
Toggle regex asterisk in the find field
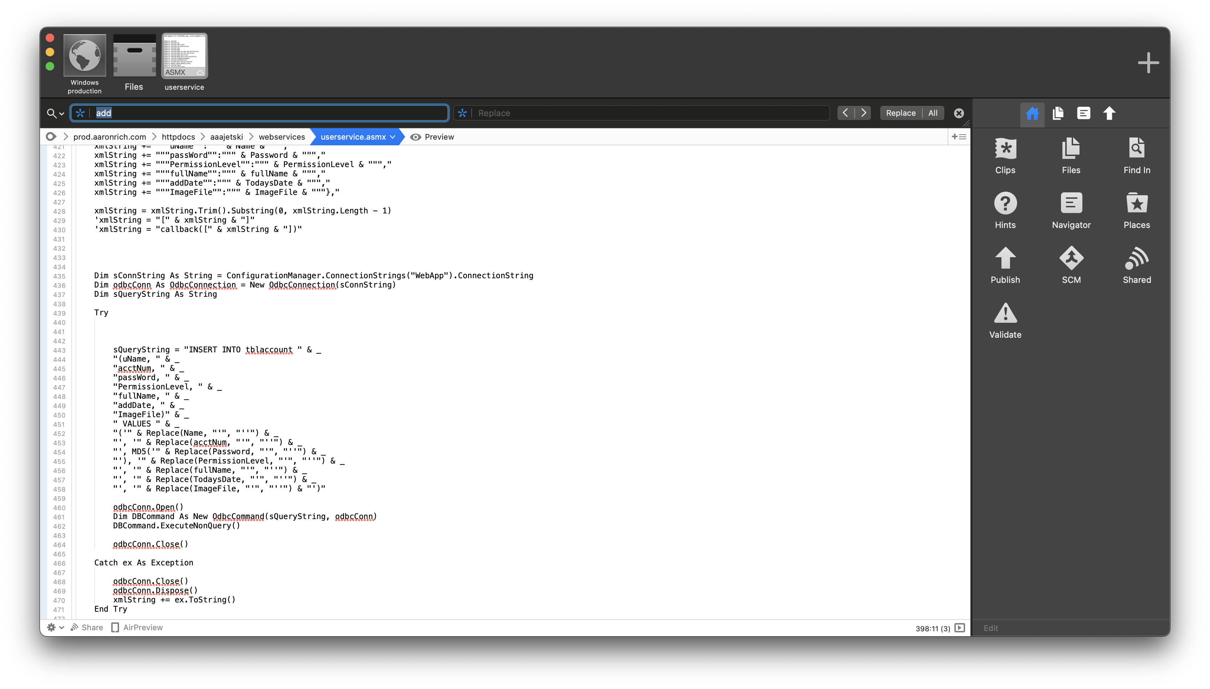point(80,113)
